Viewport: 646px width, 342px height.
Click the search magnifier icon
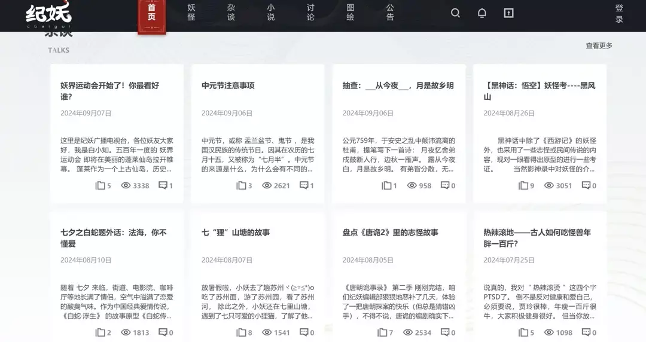[455, 13]
